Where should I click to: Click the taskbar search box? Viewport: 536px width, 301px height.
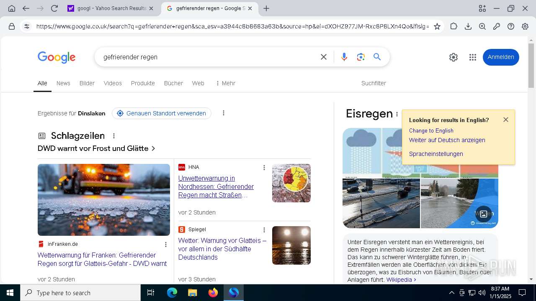point(80,293)
